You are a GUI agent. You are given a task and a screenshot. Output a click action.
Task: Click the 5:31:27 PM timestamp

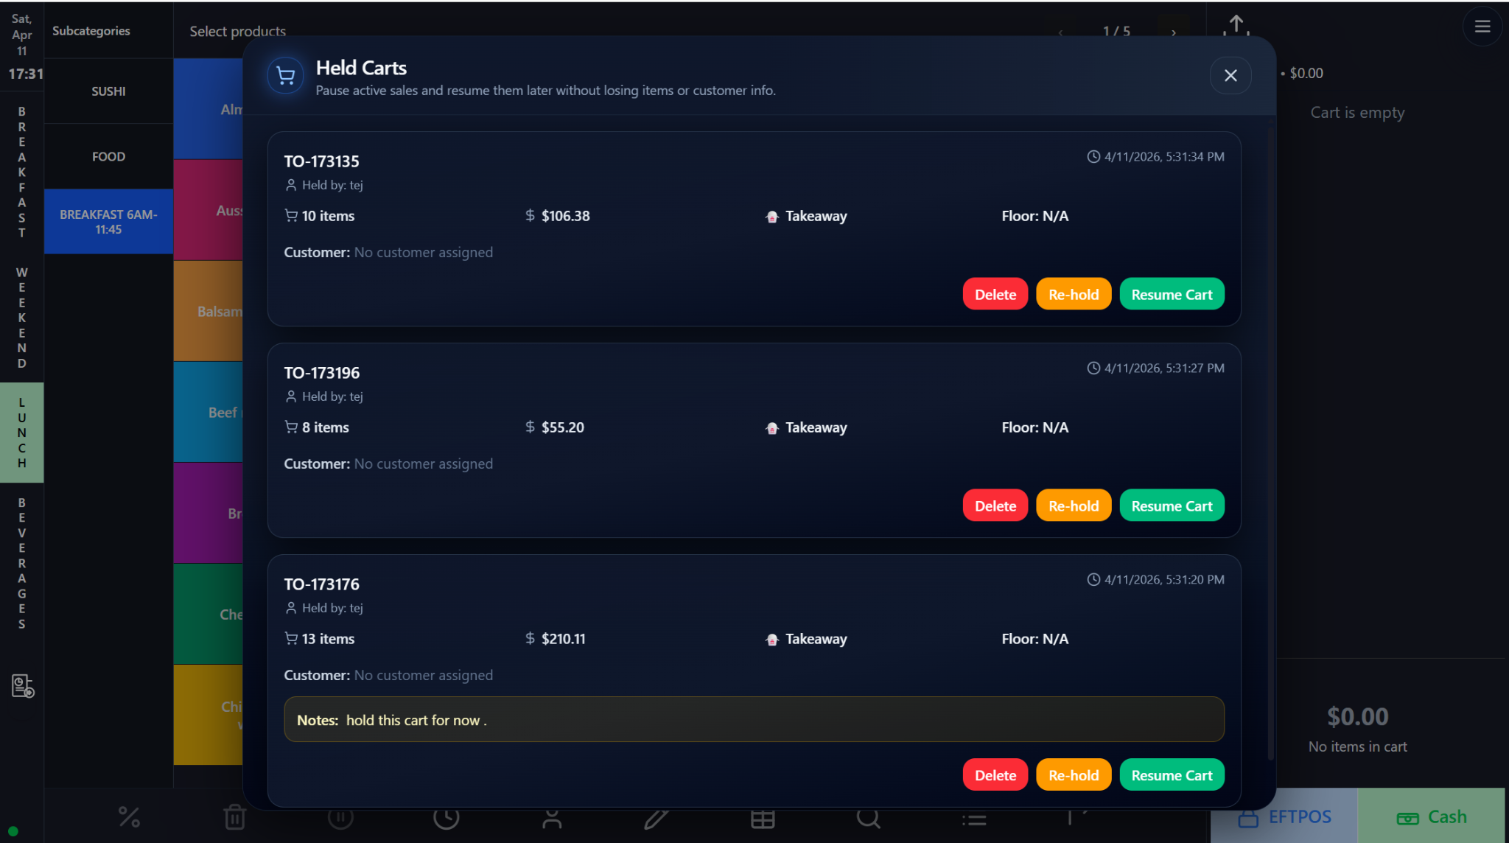pyautogui.click(x=1164, y=368)
